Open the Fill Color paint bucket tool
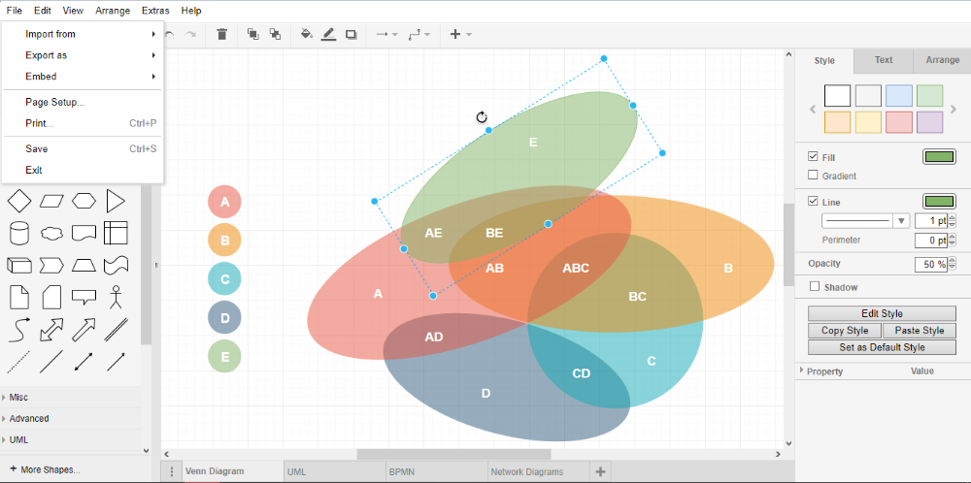This screenshot has width=971, height=483. pyautogui.click(x=306, y=35)
